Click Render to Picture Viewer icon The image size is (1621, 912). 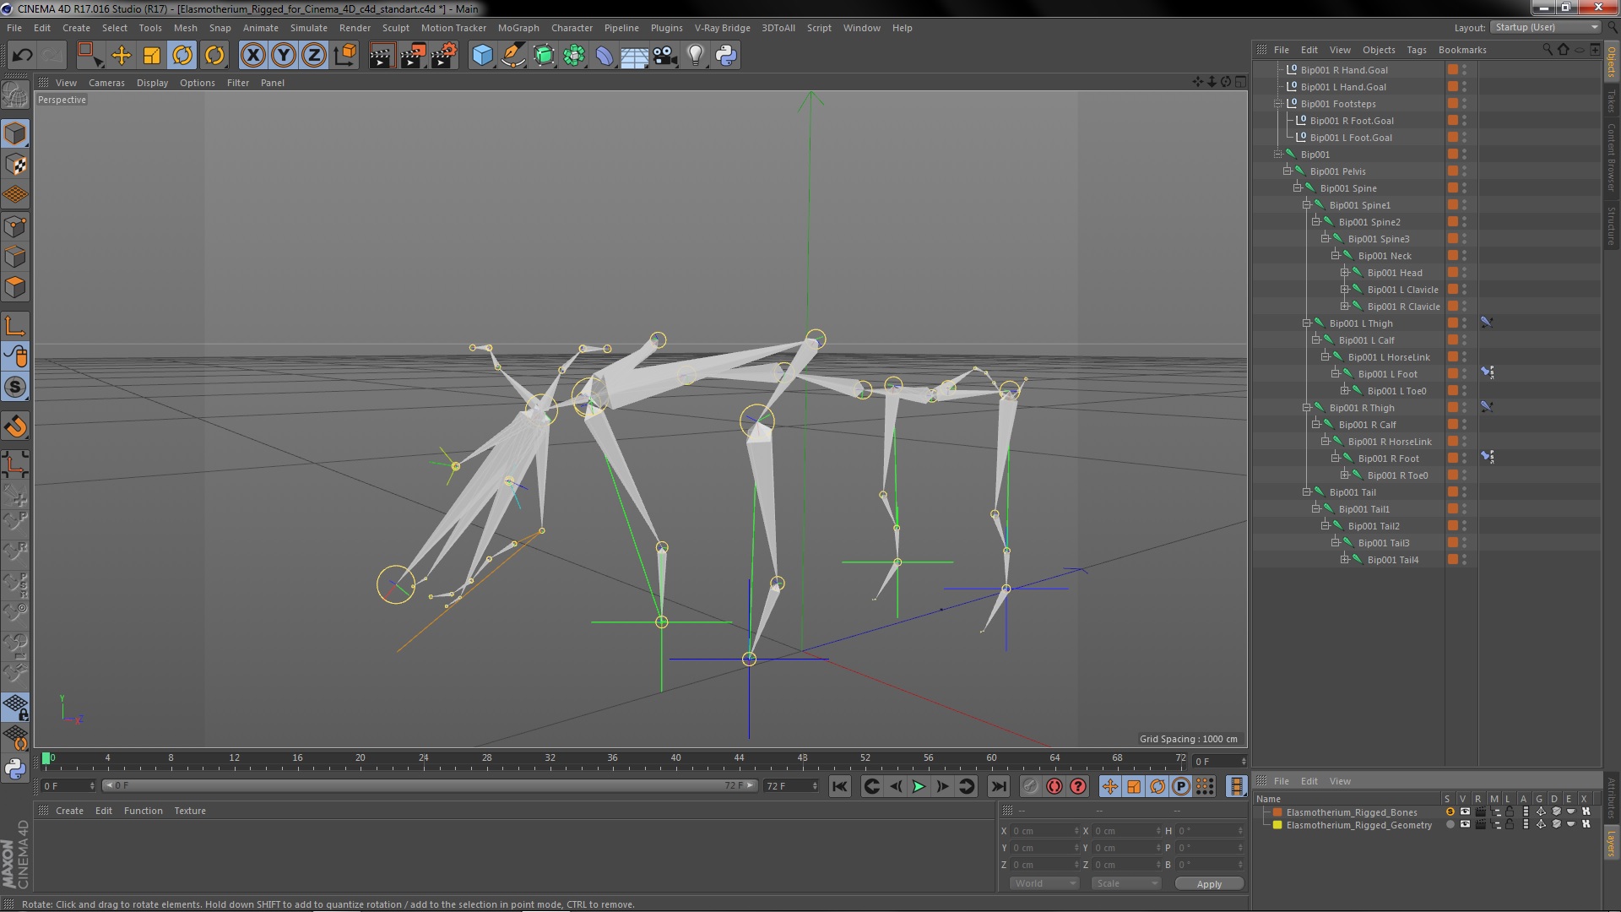coord(412,56)
